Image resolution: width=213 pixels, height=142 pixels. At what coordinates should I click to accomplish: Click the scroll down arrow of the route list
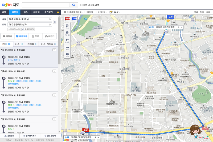[59, 132]
